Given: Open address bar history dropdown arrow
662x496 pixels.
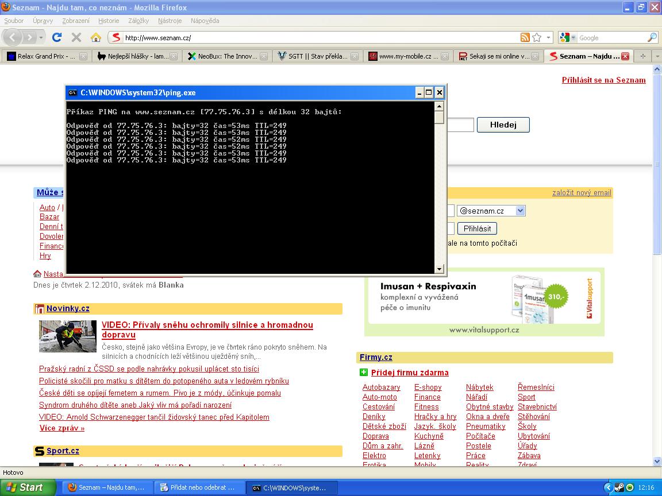Looking at the screenshot, I should pos(548,37).
